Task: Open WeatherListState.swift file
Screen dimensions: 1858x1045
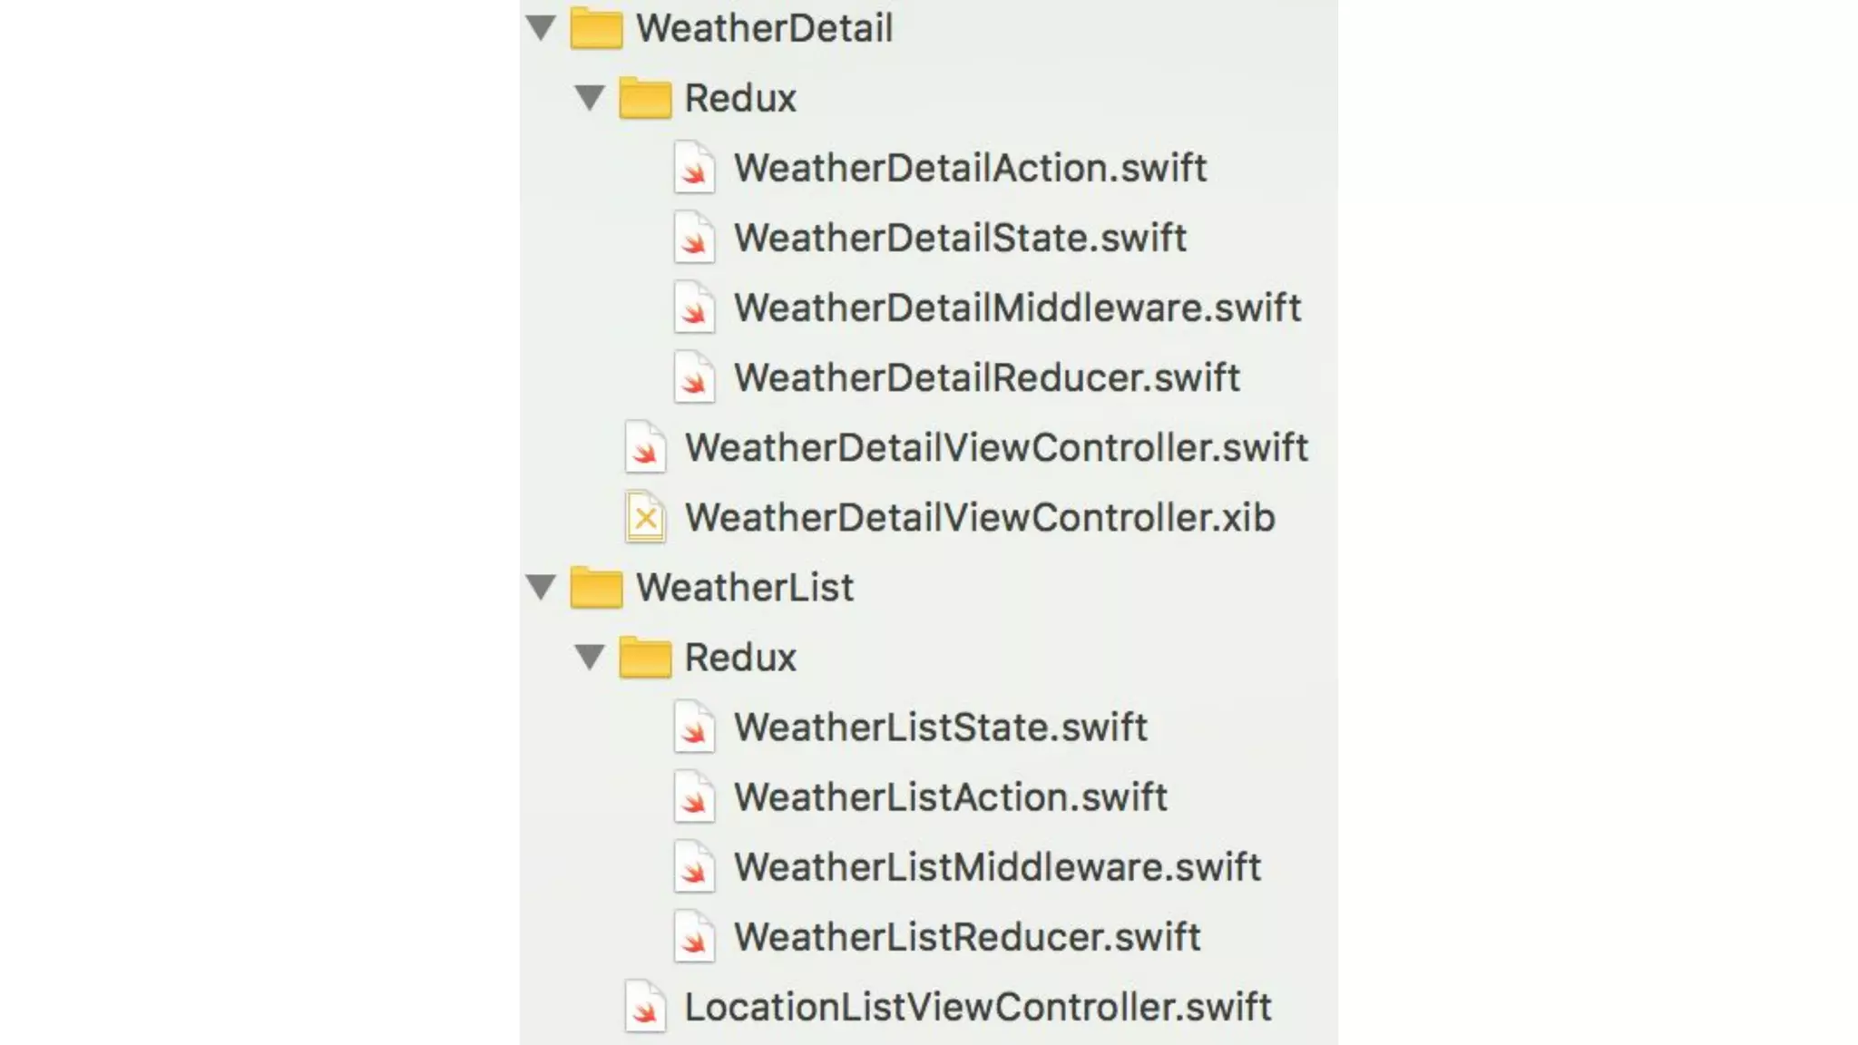Action: 940,728
